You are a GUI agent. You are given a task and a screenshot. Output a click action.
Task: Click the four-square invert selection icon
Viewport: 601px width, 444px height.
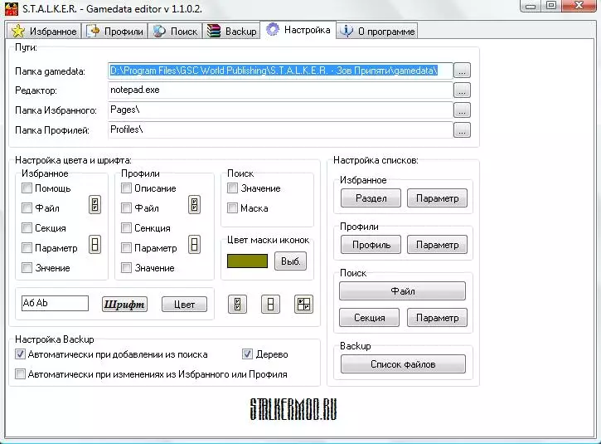(x=303, y=305)
